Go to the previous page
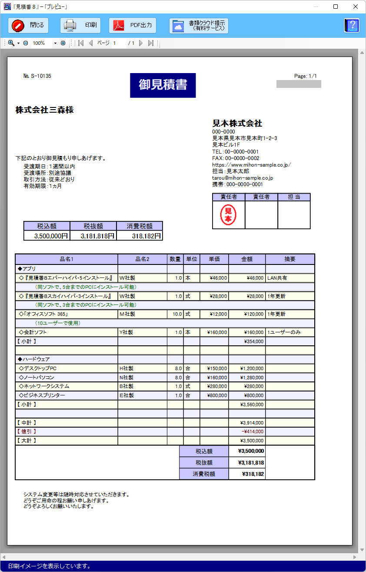366x572 pixels. click(x=91, y=43)
